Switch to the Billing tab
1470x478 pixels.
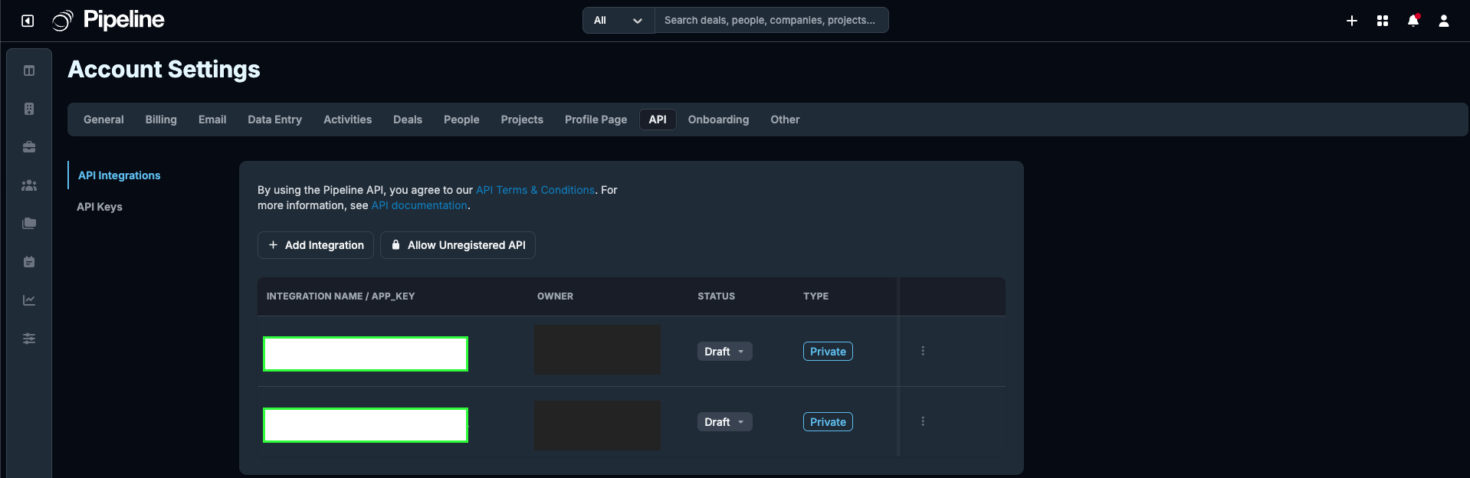161,120
